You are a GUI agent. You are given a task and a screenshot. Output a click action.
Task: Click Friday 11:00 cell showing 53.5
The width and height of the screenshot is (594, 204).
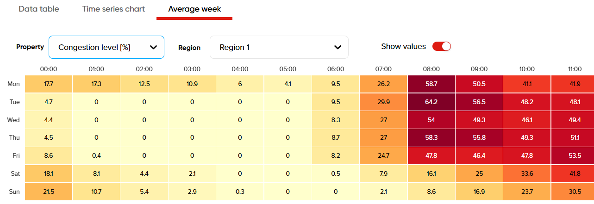tap(574, 156)
